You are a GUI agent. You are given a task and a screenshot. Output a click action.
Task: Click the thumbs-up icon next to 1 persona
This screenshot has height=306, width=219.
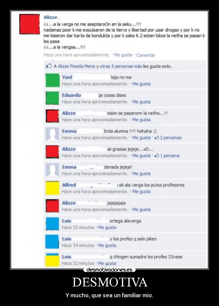pos(157,156)
